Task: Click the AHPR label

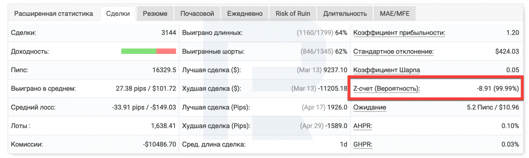Action: [362, 126]
